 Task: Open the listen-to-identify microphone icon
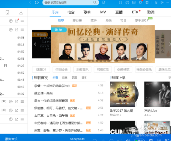103,2
